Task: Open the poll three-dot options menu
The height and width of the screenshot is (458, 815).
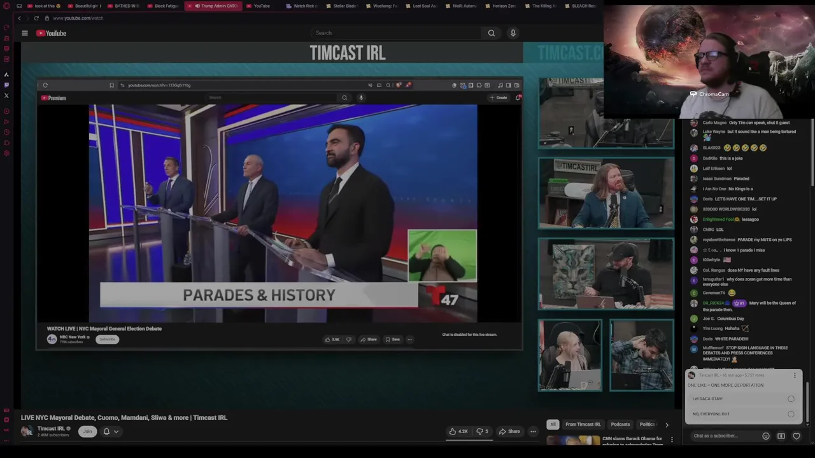Action: [x=795, y=375]
